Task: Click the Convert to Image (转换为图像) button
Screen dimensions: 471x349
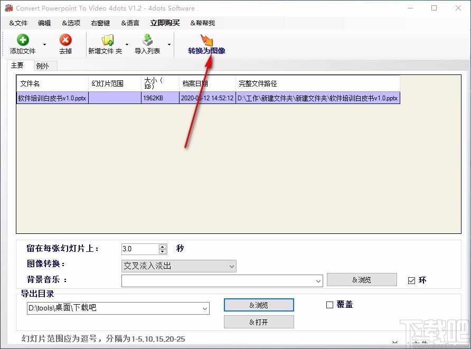Action: coord(206,45)
